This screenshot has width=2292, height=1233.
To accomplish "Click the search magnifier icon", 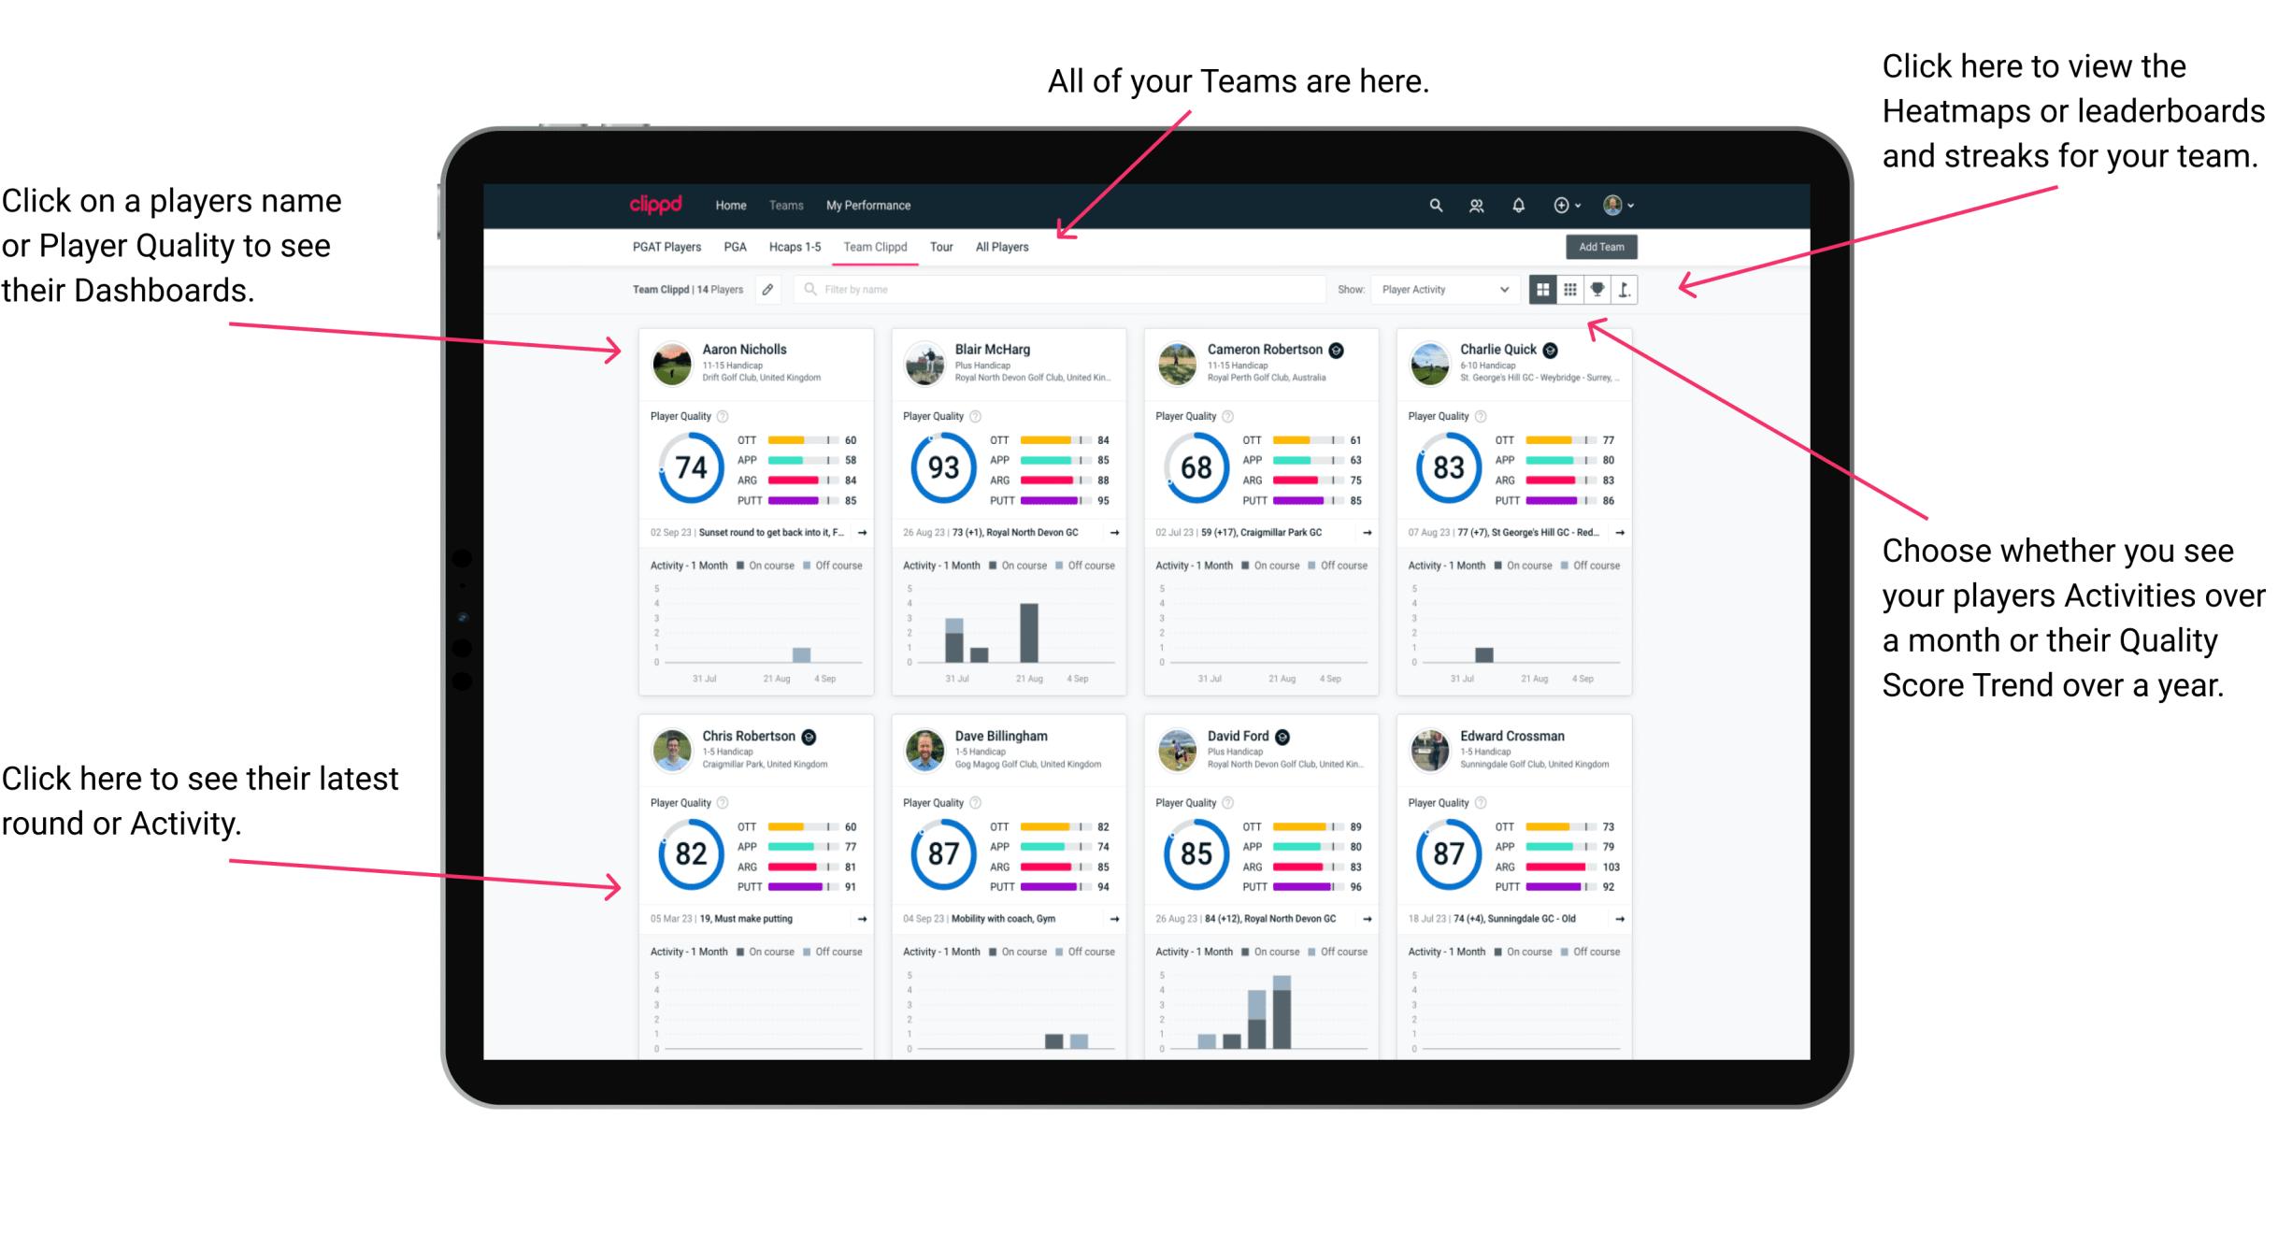I will tap(1433, 205).
